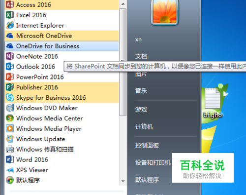Open 文档 from the right pane

tap(141, 56)
